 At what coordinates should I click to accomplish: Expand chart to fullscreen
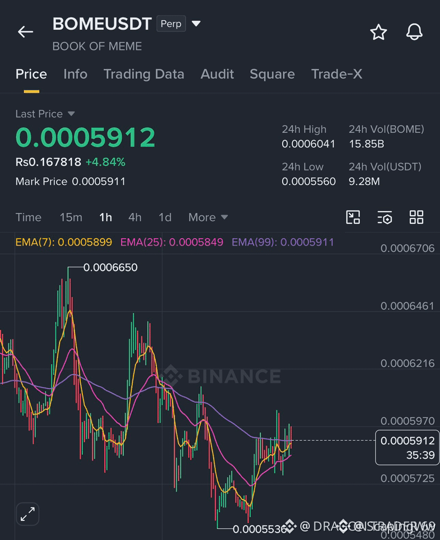28,514
